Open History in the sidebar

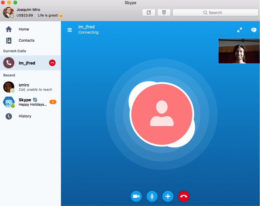30,116
